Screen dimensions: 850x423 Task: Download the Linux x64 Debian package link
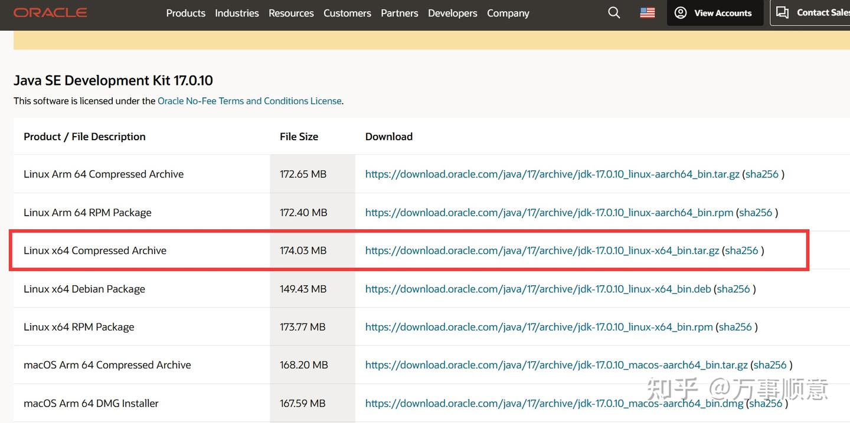pos(538,289)
